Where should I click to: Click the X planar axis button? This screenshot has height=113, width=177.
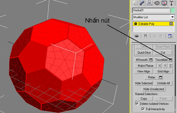[160, 66]
